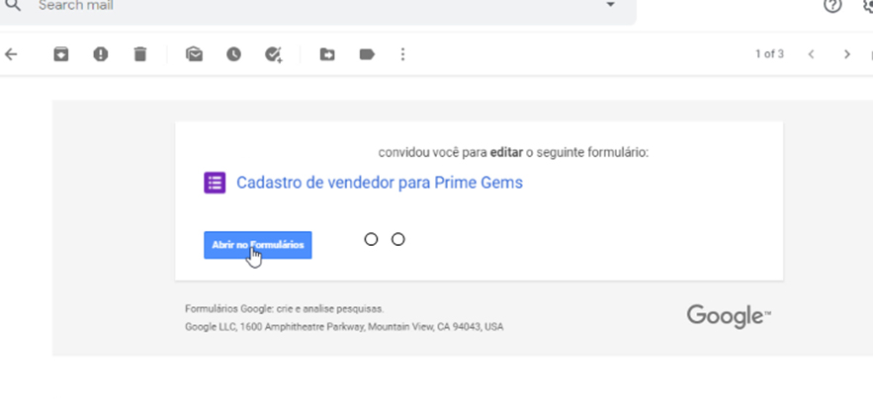Click the magnifier search icon
Viewport: 873px width, 399px height.
(x=13, y=6)
